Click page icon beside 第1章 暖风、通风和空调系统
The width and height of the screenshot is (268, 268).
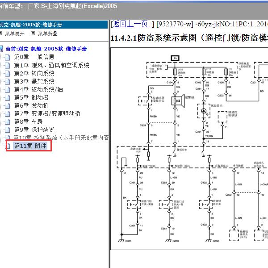pos(7,66)
